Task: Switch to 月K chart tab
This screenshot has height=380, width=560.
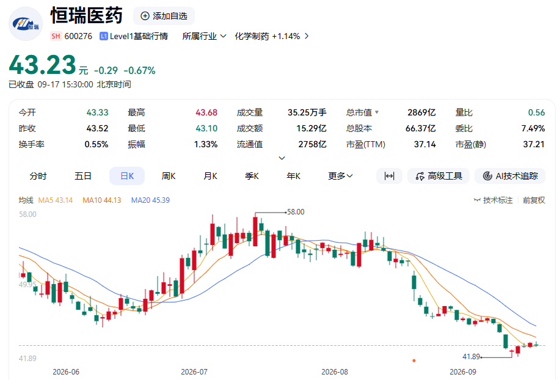Action: pos(210,176)
